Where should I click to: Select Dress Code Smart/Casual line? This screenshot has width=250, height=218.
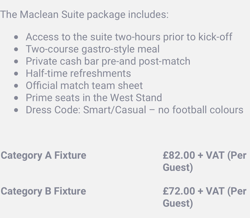click(135, 110)
